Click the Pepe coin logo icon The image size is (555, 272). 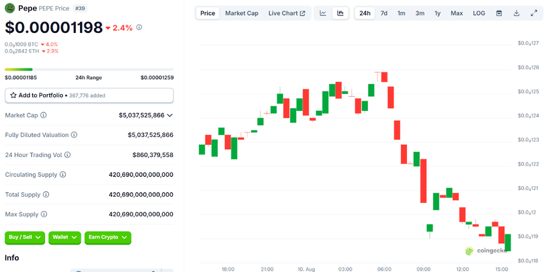10,8
